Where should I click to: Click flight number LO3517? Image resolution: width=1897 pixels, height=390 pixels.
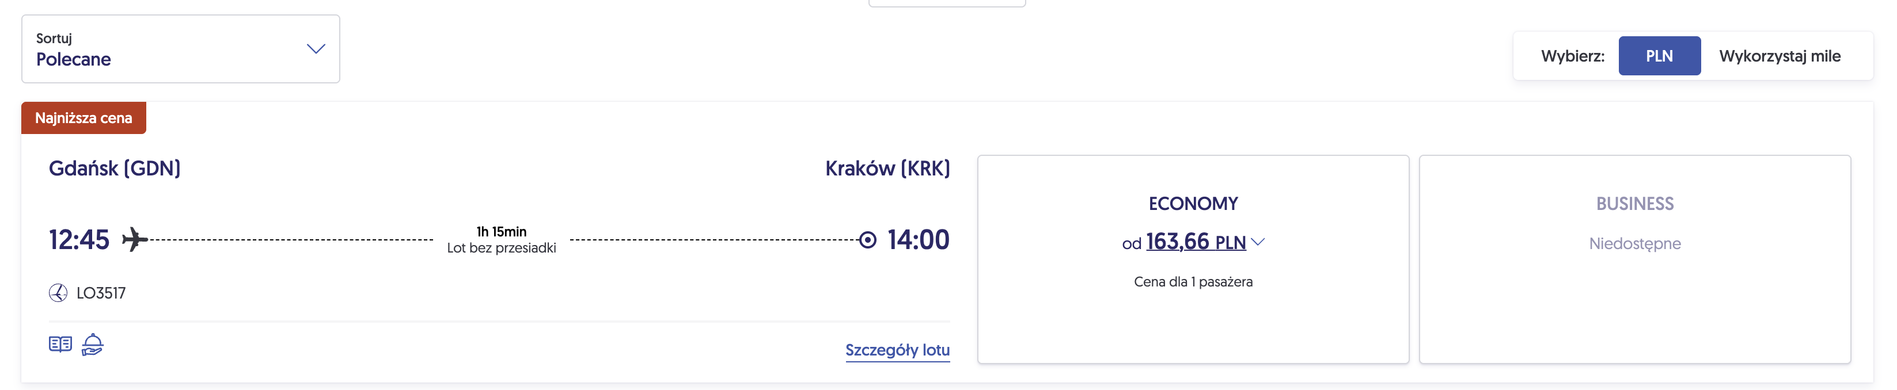[x=101, y=293]
